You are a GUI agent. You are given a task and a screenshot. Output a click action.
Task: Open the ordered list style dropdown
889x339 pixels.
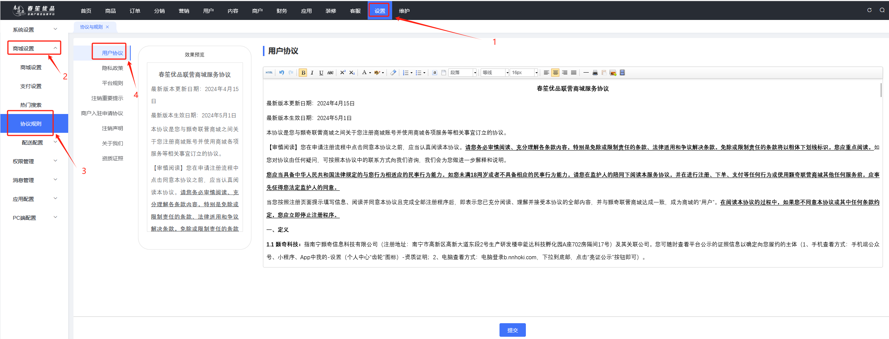coord(411,73)
